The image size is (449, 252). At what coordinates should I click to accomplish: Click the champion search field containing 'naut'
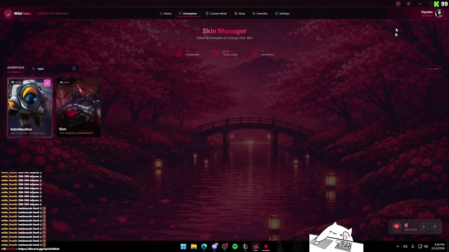click(53, 69)
